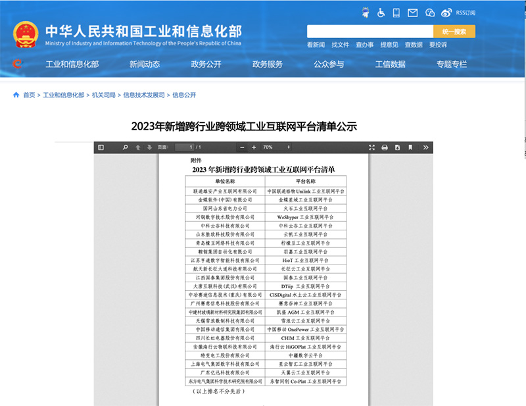526x406 pixels.
Task: Zoom in the PDF with plus
Action: [254, 147]
